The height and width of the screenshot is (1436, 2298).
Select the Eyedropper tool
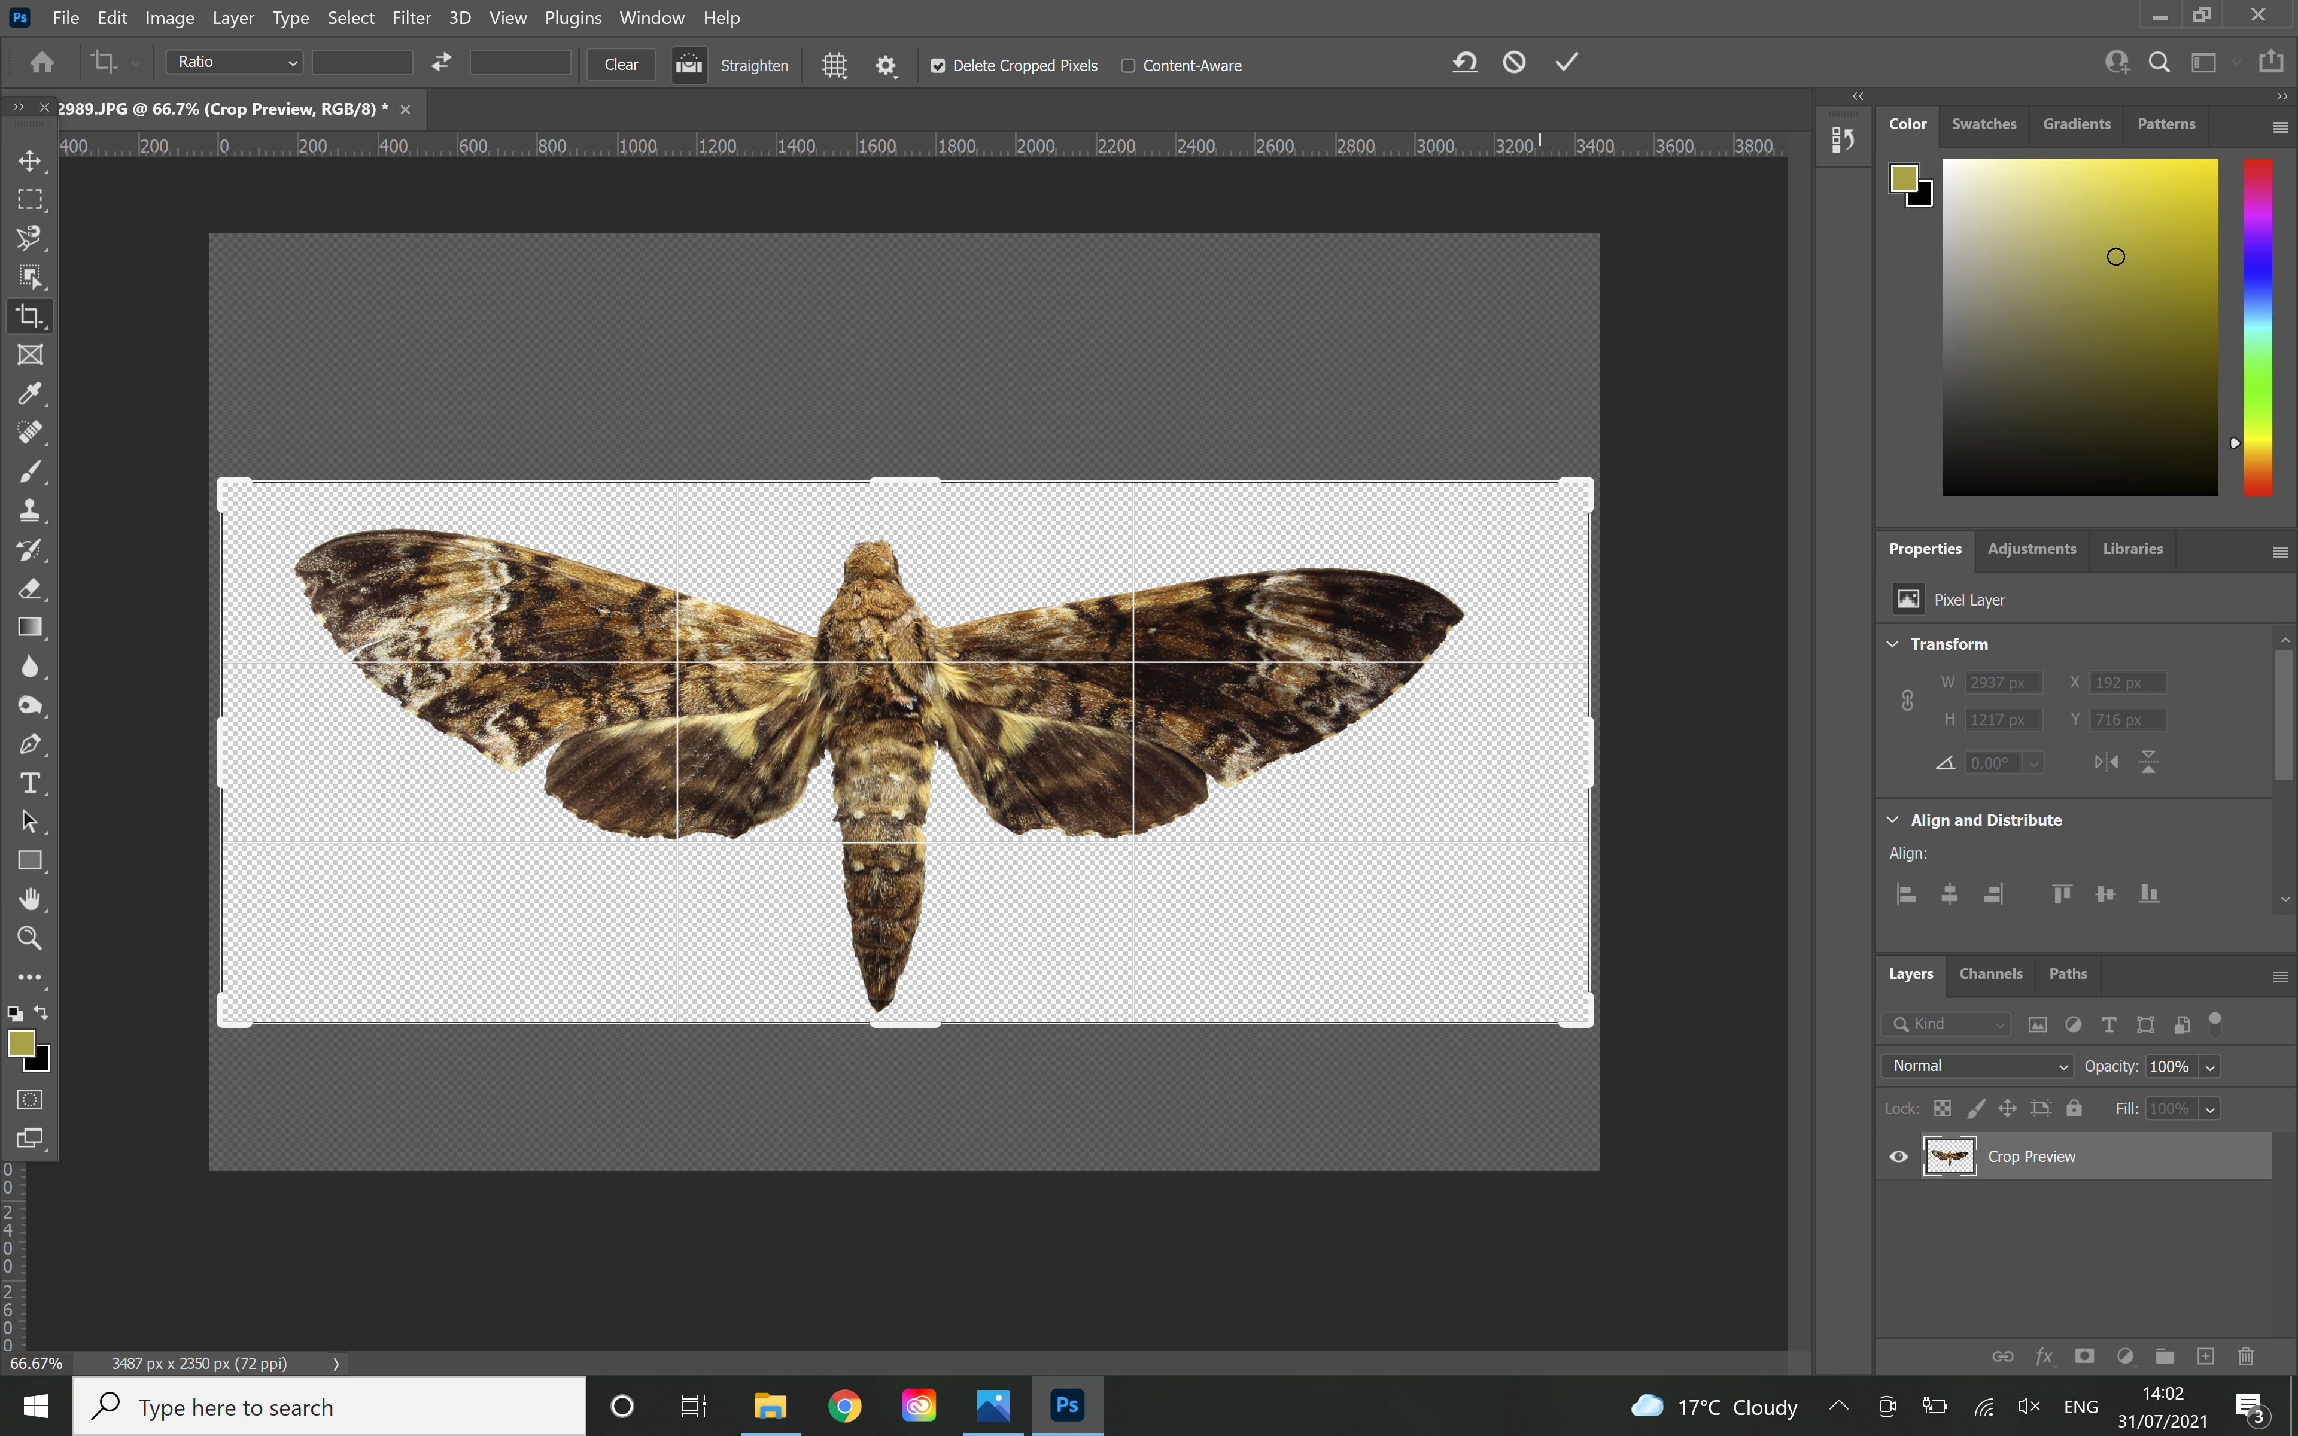(x=29, y=394)
